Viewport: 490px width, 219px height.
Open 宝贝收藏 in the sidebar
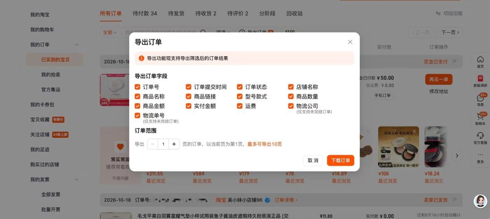click(x=40, y=119)
